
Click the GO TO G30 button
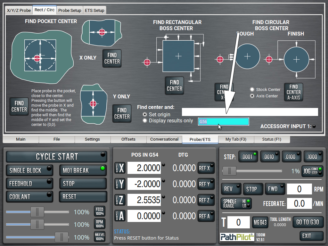pos(307,222)
